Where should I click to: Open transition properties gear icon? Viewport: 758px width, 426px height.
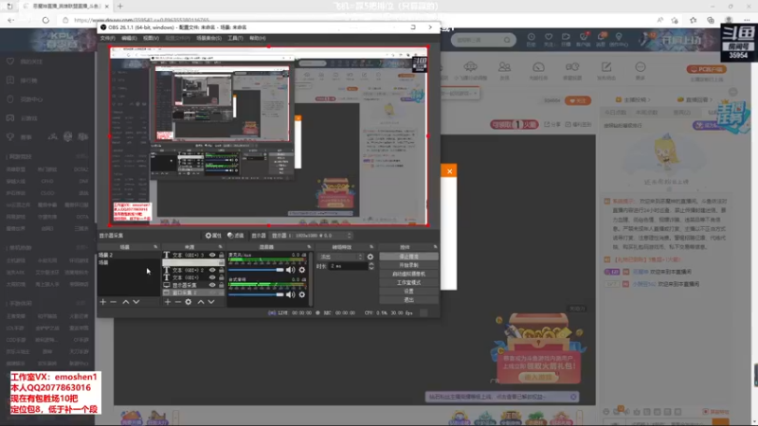pos(370,257)
